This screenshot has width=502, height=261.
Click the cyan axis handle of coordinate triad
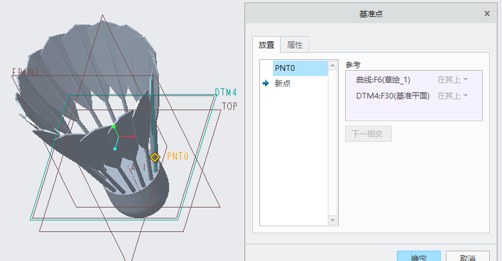pyautogui.click(x=115, y=149)
